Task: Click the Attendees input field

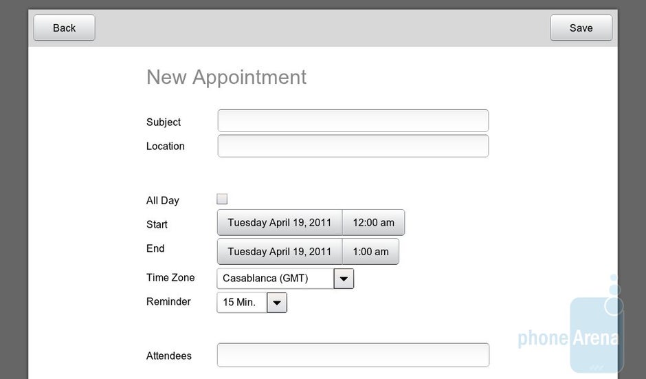Action: [353, 355]
